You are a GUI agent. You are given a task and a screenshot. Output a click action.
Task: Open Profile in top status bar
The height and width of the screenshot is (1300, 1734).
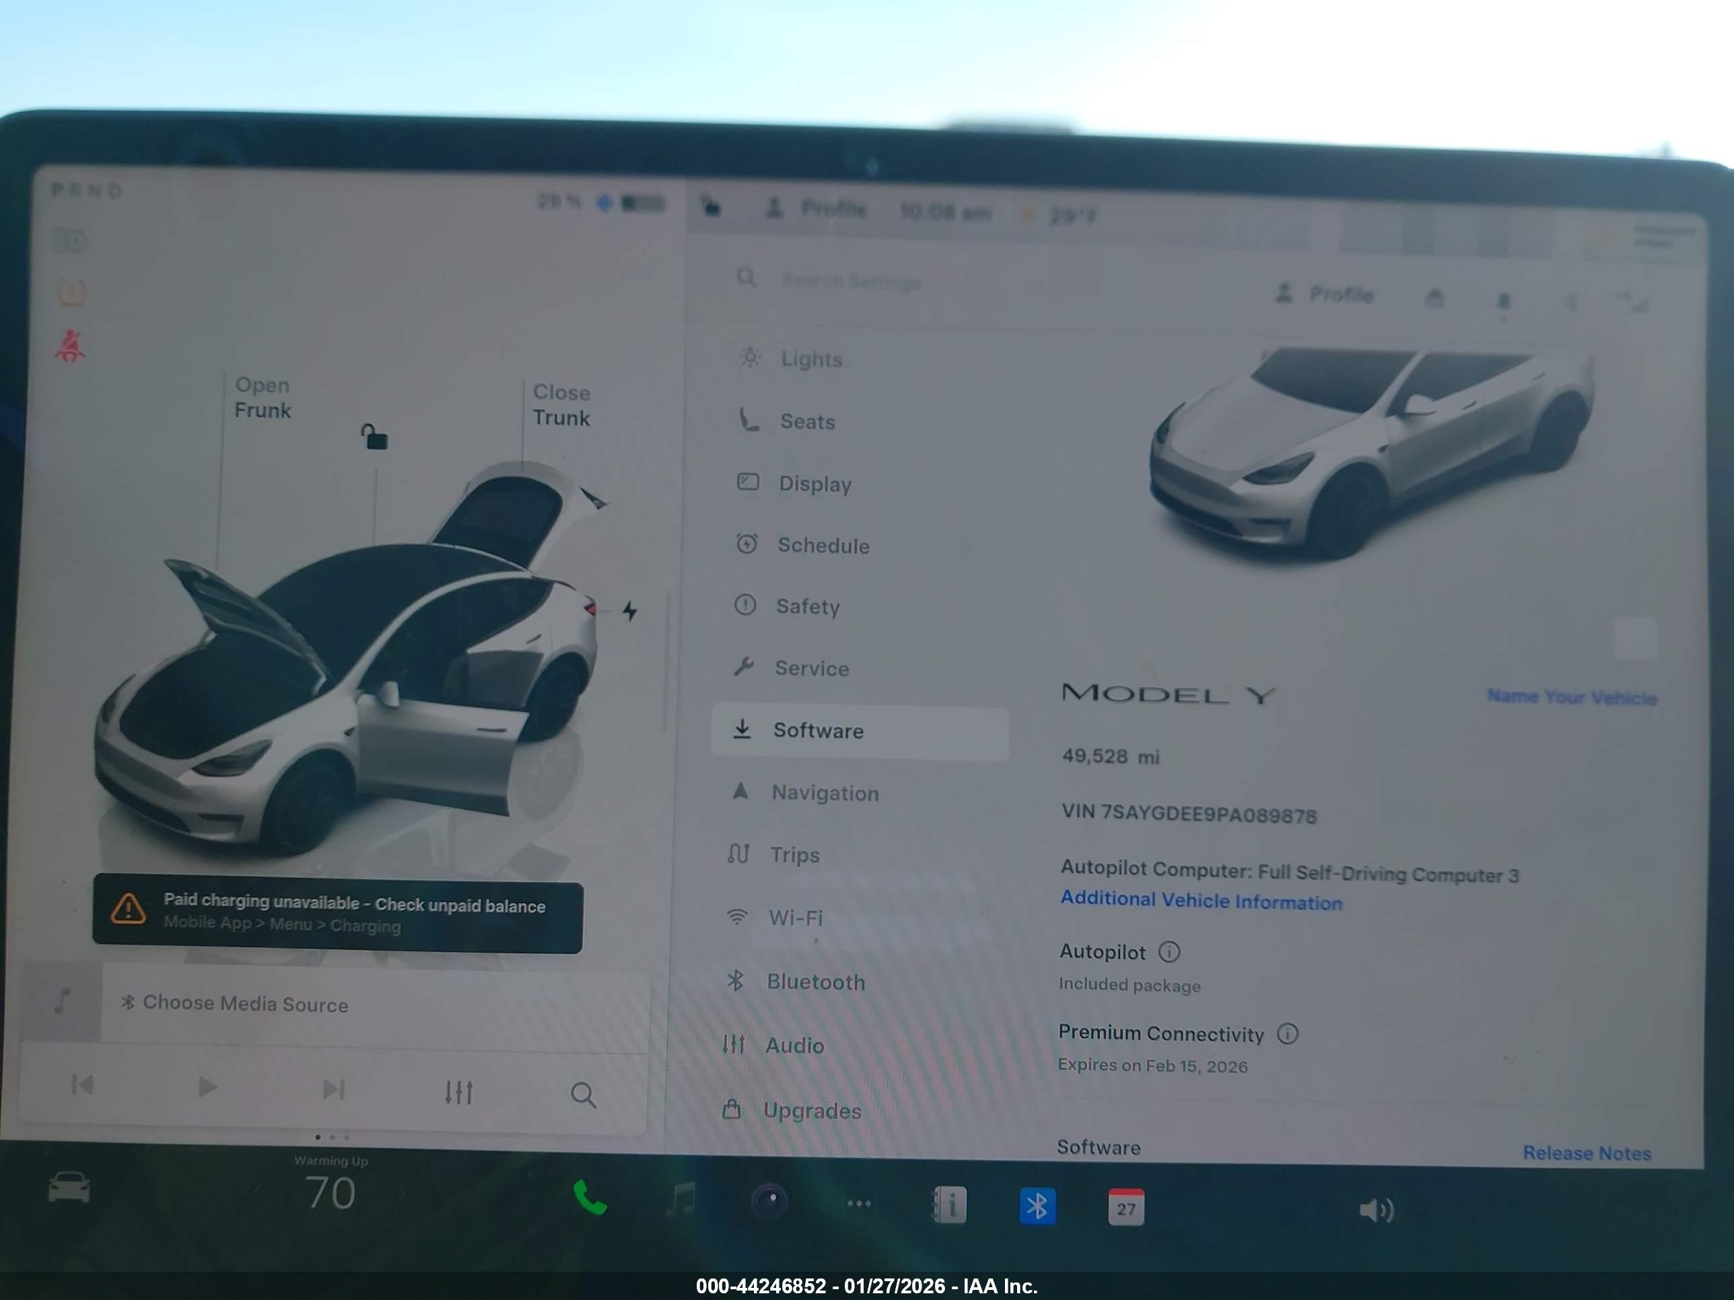pos(816,209)
